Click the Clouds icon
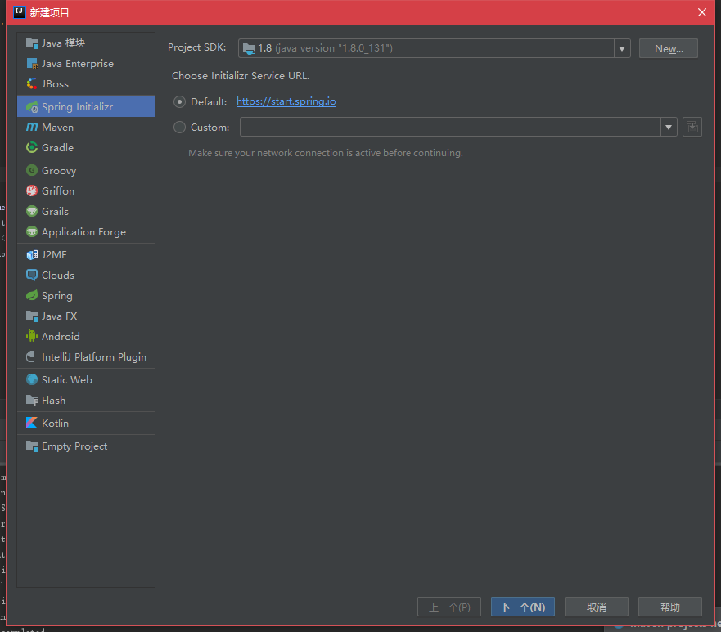This screenshot has width=721, height=632. [32, 276]
